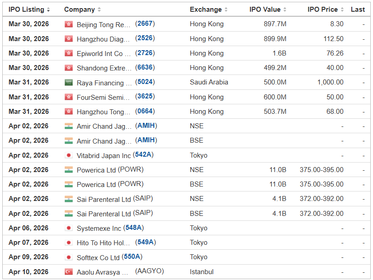Click Exchange column header

(208, 9)
